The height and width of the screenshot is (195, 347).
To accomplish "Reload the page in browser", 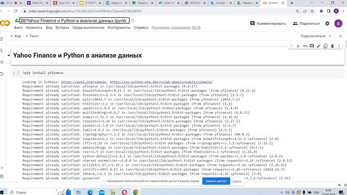I will tap(16, 11).
